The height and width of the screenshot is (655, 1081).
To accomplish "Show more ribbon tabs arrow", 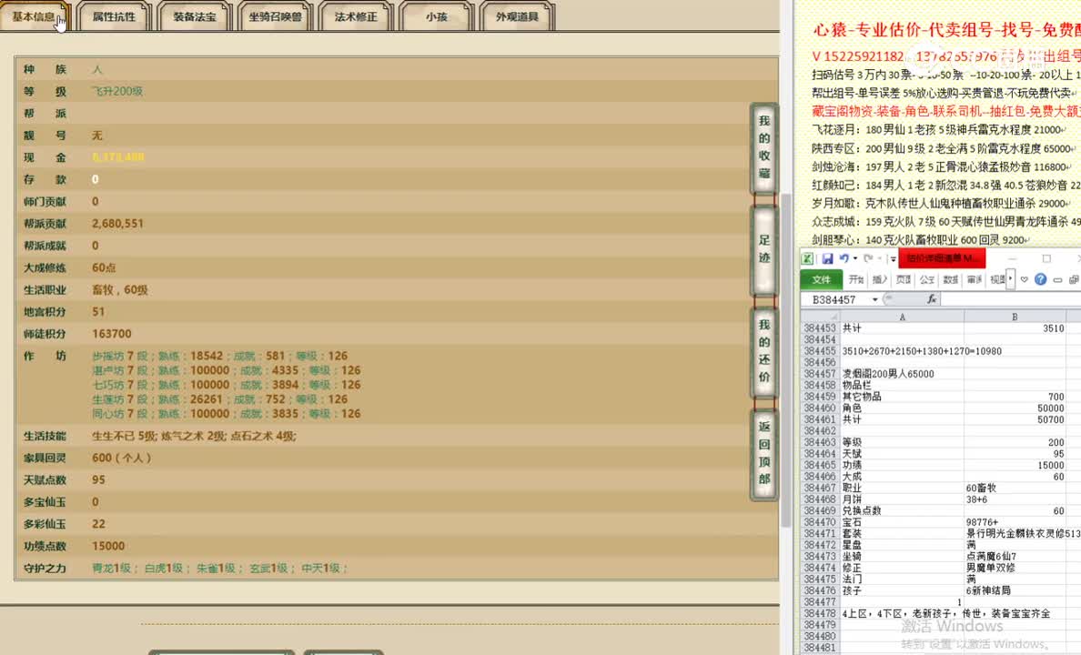I will point(1011,279).
